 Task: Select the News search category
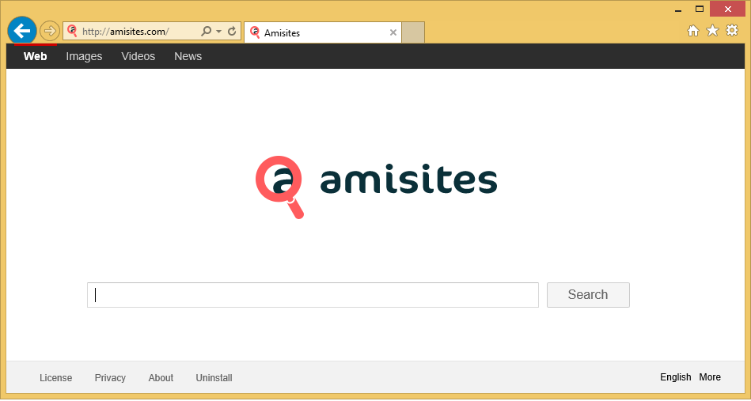188,56
